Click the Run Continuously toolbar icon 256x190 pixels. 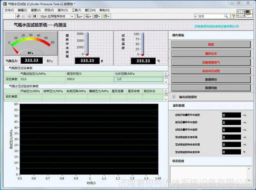click(x=23, y=16)
